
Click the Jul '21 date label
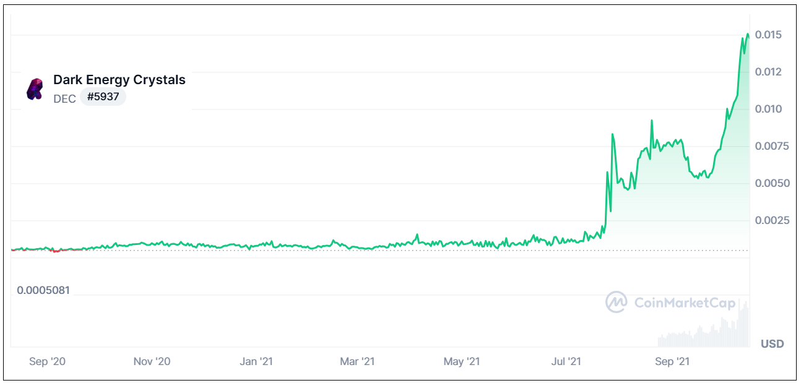(x=566, y=361)
